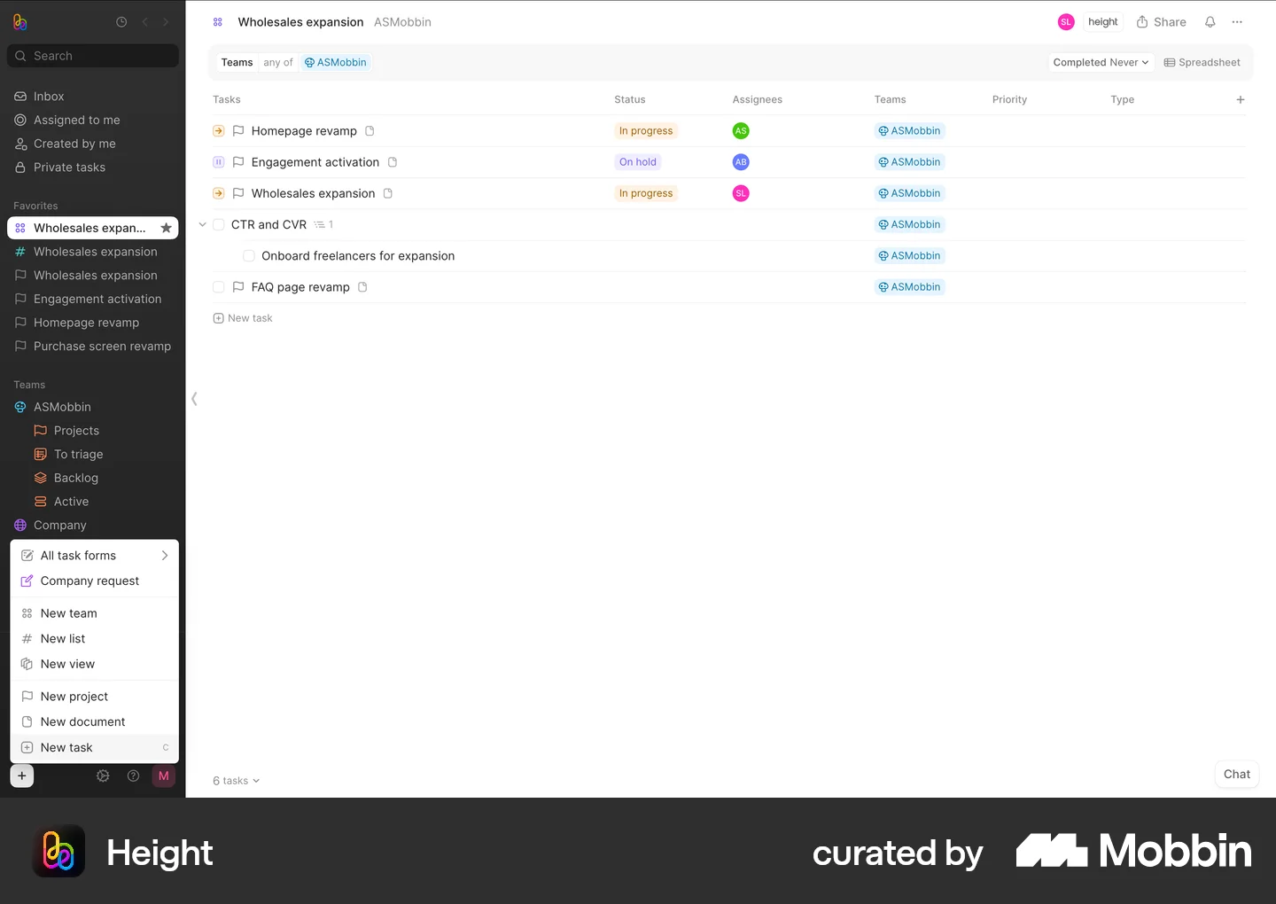Open To triage under ASMobbin
Screen dimensions: 1276x904
93,455
